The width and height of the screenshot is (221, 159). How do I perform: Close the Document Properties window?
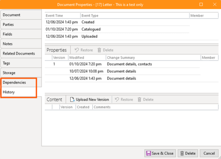pos(215,4)
